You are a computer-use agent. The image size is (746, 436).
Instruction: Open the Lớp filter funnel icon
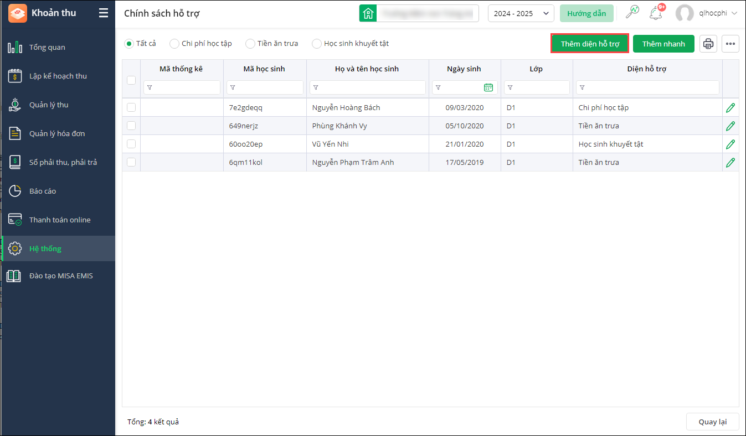coord(510,87)
